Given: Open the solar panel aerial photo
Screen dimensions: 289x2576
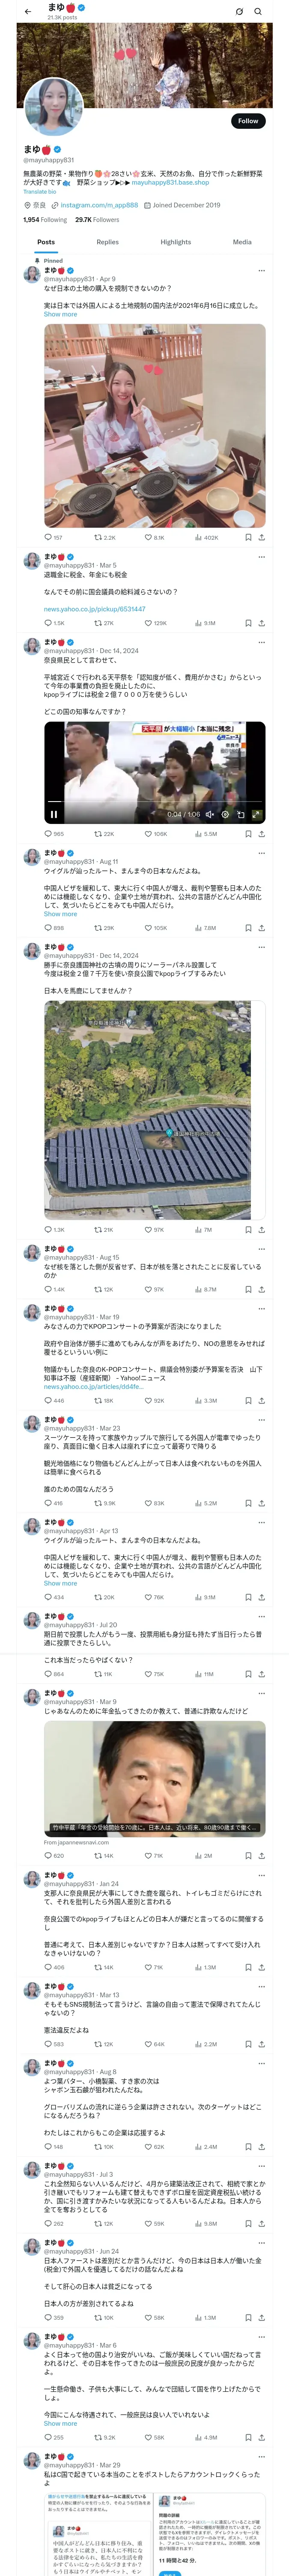Looking at the screenshot, I should pyautogui.click(x=155, y=1110).
